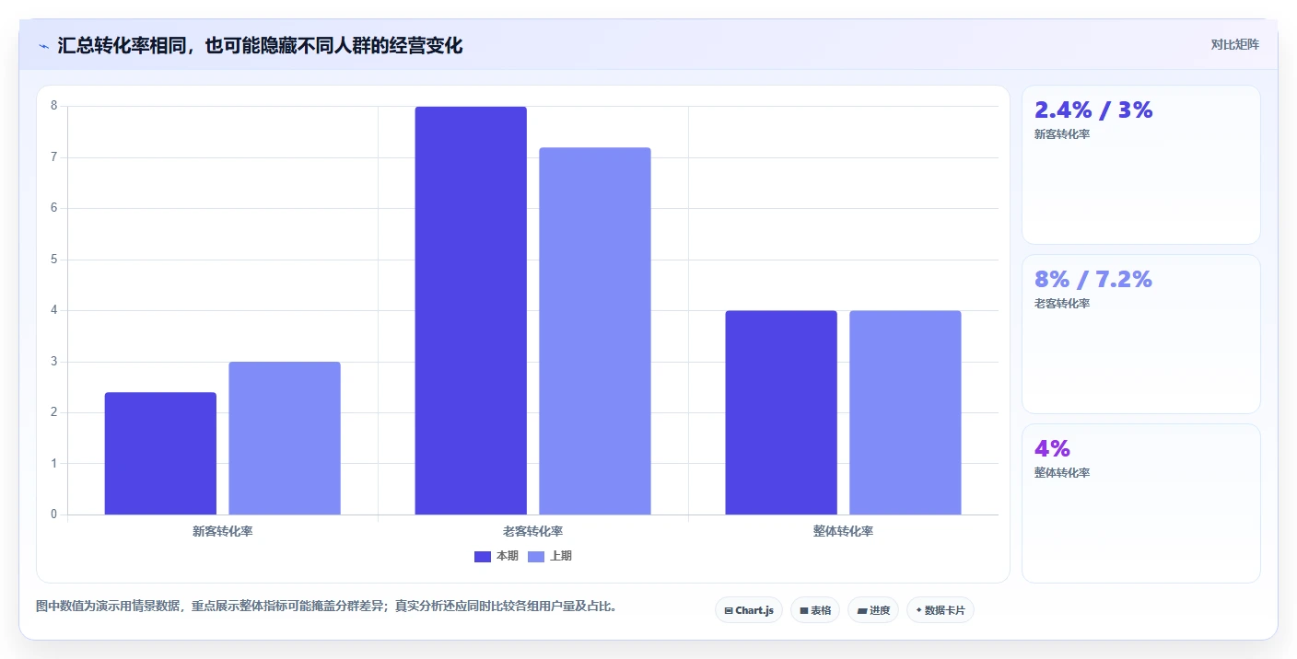Click the y-axis tick label 0

point(54,514)
